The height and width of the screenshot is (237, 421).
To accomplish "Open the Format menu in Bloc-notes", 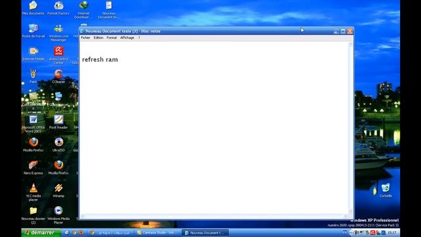I will coord(112,38).
